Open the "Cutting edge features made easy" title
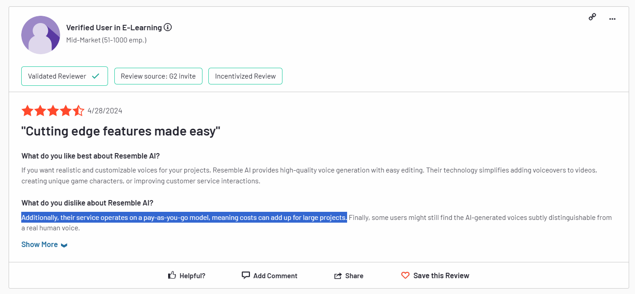Viewport: 635px width, 294px height. pyautogui.click(x=121, y=131)
